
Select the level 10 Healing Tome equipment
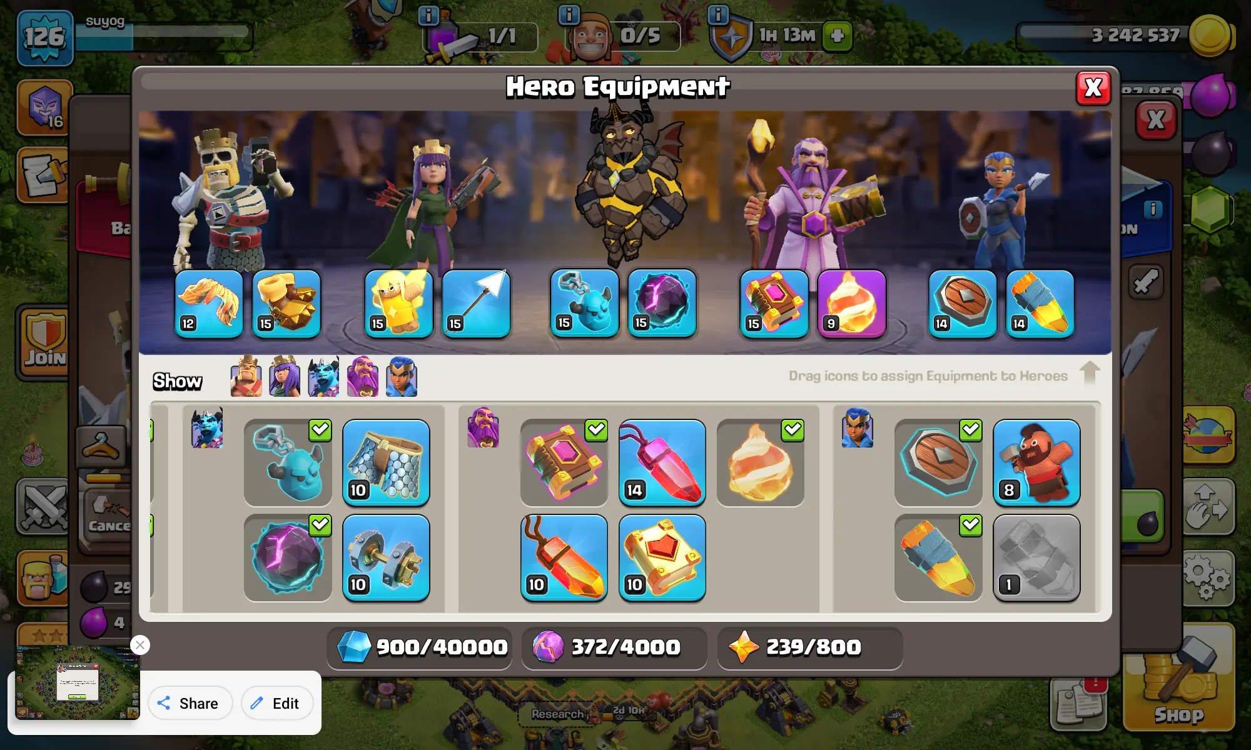tap(662, 557)
